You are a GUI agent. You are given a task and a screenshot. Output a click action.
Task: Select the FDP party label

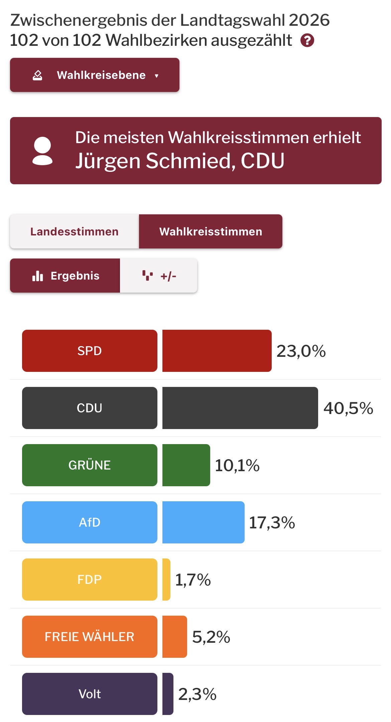(90, 580)
